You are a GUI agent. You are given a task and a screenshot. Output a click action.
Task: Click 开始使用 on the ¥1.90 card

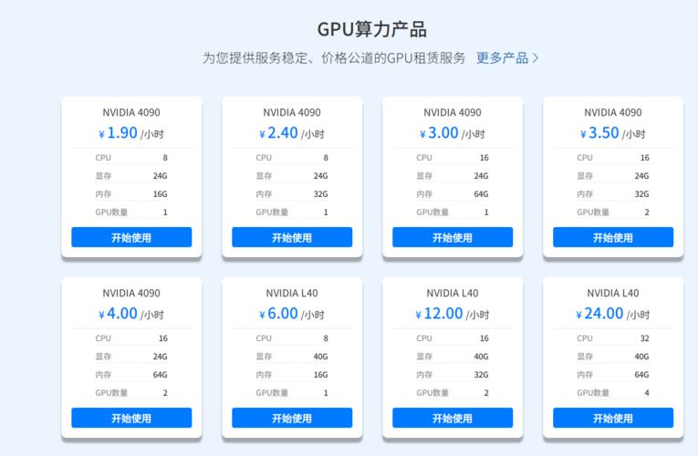(x=131, y=237)
